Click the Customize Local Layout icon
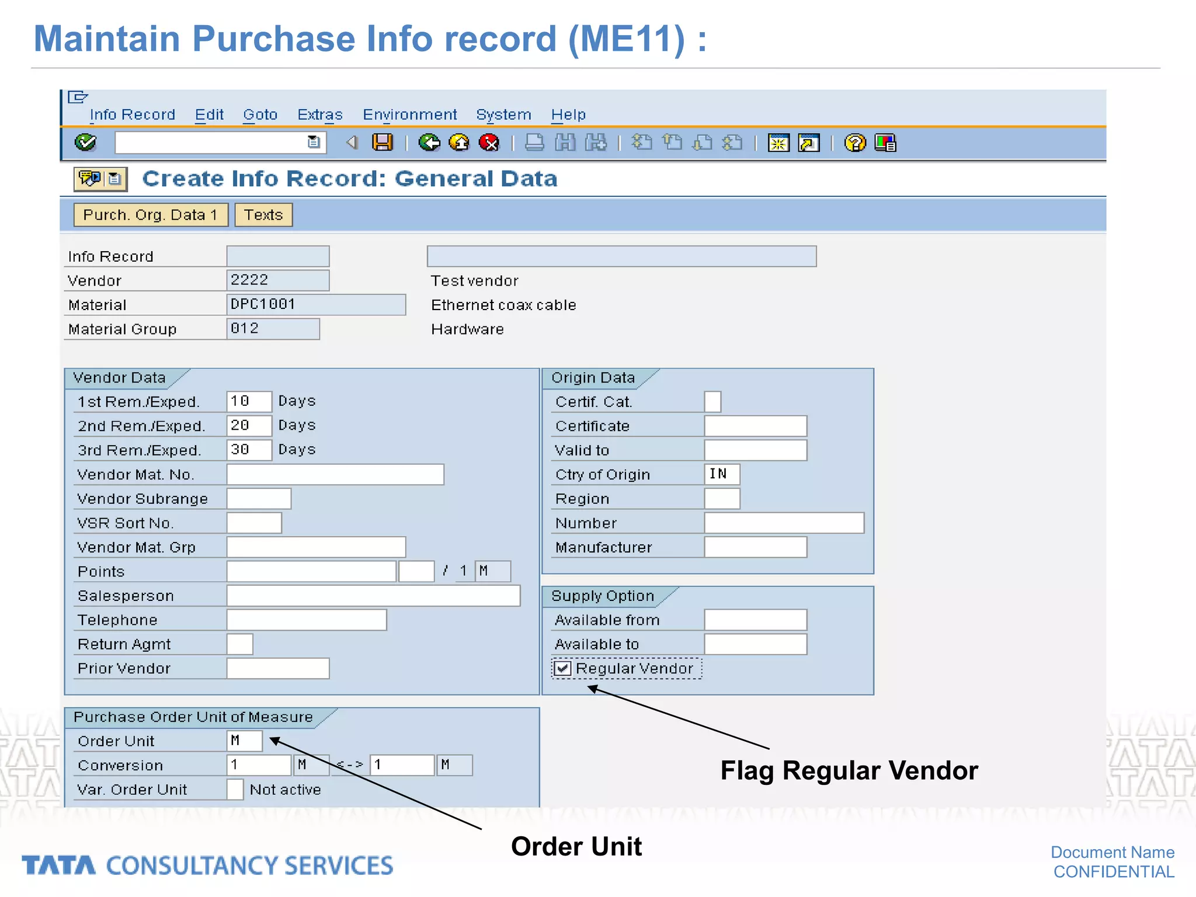The width and height of the screenshot is (1196, 897). coord(885,142)
